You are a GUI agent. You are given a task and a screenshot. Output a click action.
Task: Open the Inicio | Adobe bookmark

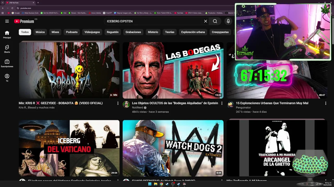pos(95,13)
